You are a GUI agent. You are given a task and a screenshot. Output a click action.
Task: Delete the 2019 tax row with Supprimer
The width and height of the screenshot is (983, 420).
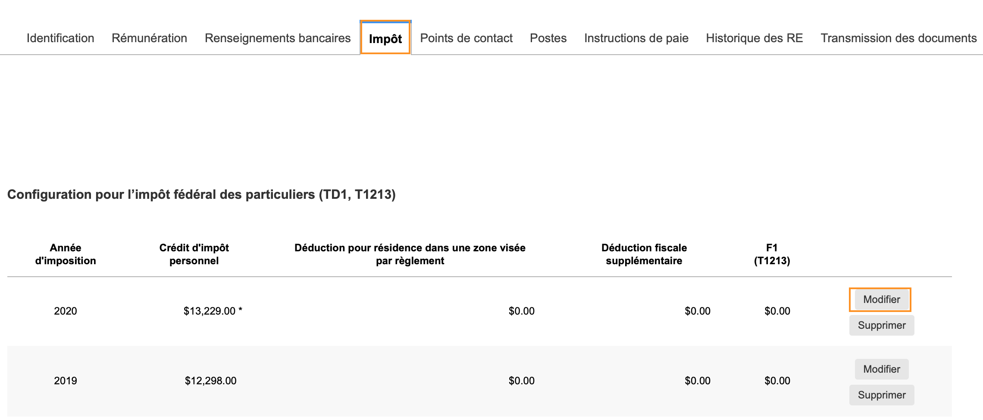[881, 395]
